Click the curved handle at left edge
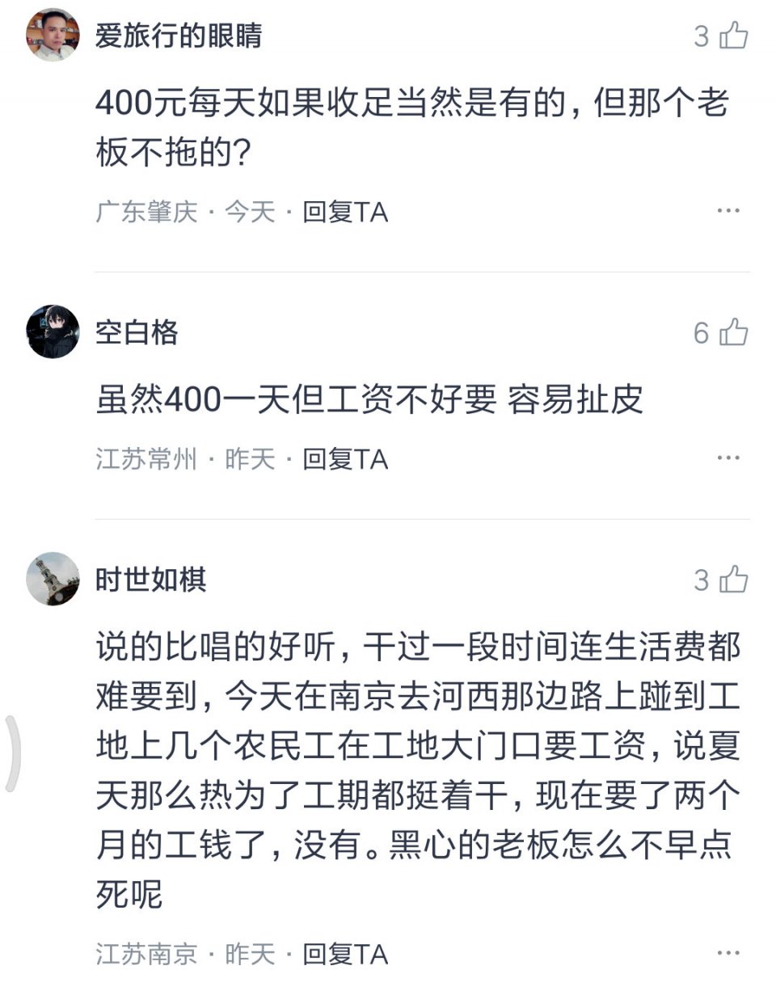This screenshot has height=991, width=776. [11, 753]
